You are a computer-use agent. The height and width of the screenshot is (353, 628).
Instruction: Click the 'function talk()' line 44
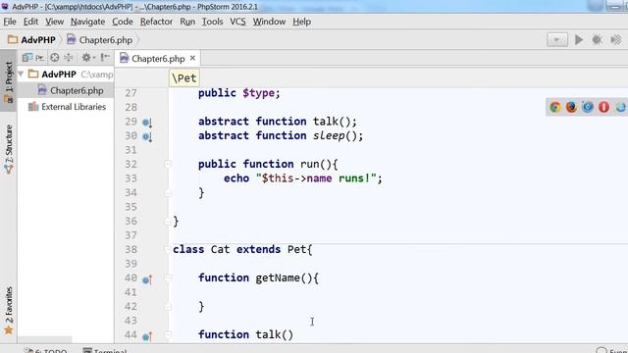coord(245,334)
